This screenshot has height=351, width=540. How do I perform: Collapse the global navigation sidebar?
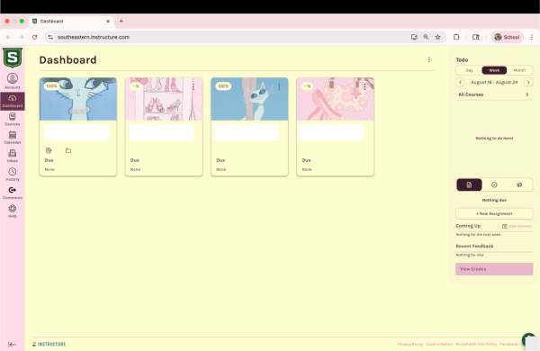[12, 344]
